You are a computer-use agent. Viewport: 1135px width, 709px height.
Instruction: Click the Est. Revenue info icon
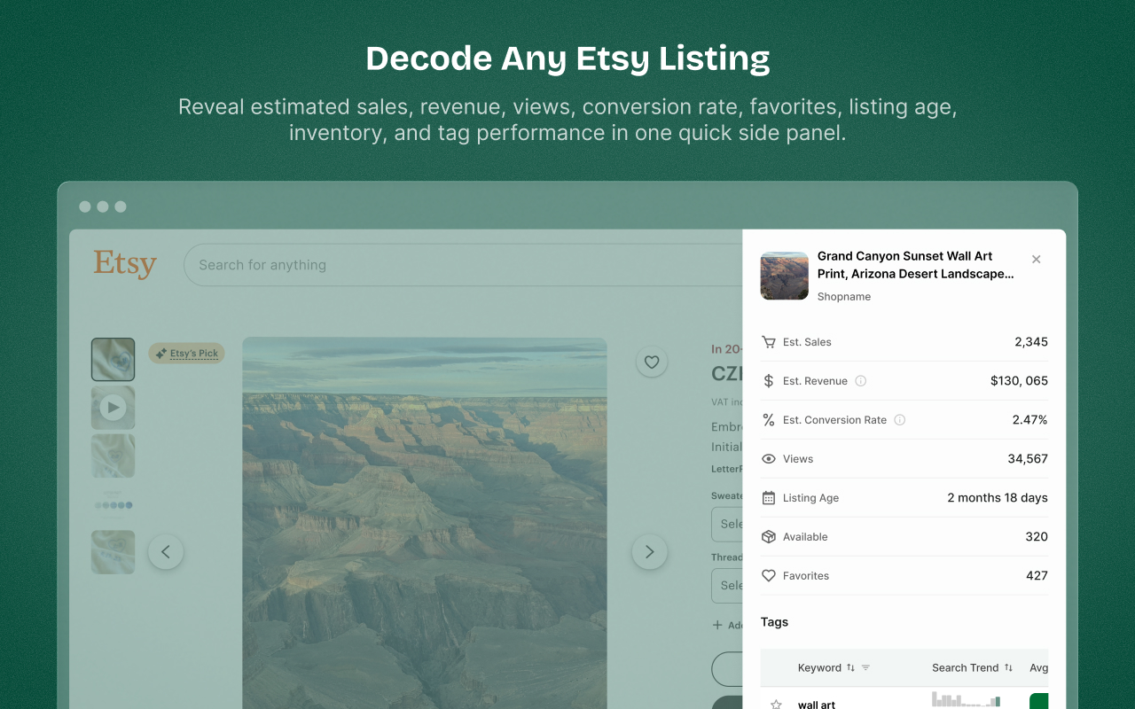(860, 381)
